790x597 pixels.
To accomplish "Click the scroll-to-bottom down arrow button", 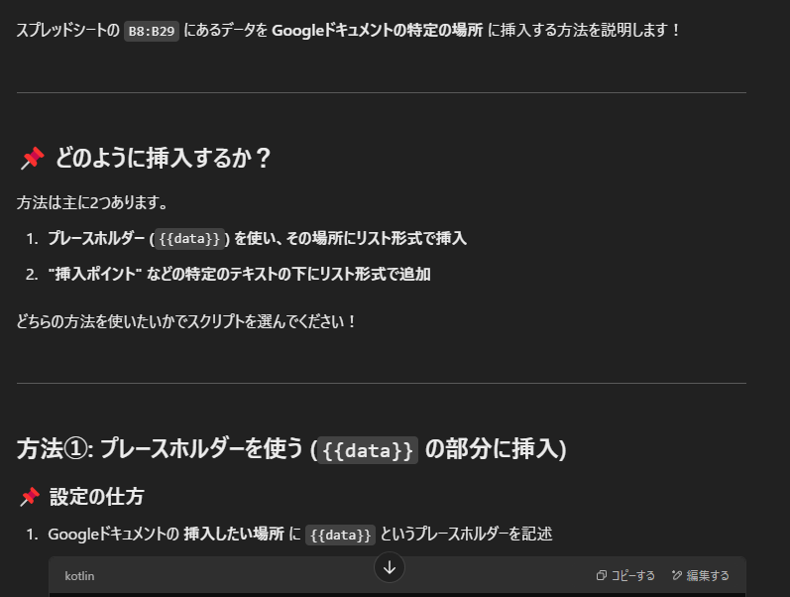I will point(389,568).
